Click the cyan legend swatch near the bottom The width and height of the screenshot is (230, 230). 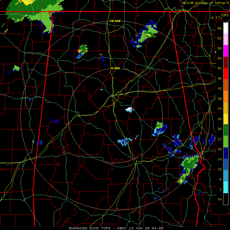pyautogui.click(x=226, y=187)
